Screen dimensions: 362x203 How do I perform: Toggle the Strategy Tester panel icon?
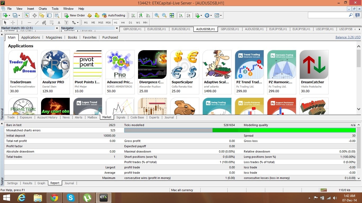57,15
